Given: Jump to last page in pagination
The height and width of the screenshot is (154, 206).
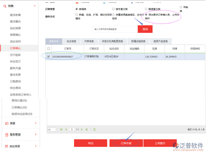Looking at the screenshot, I should pyautogui.click(x=87, y=130).
